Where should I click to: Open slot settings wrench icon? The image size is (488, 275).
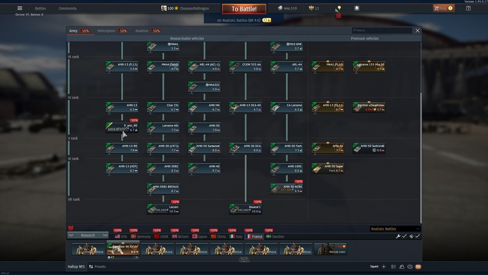tap(398, 236)
